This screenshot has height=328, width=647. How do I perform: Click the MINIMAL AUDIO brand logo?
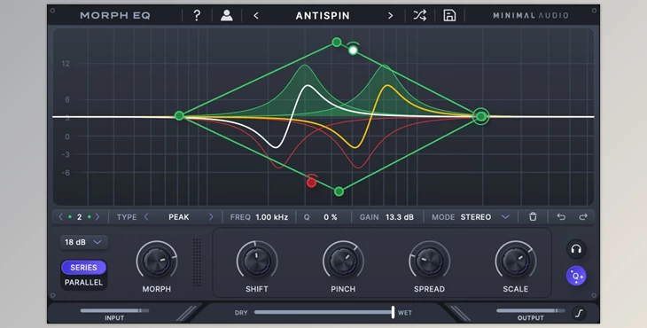click(x=531, y=16)
